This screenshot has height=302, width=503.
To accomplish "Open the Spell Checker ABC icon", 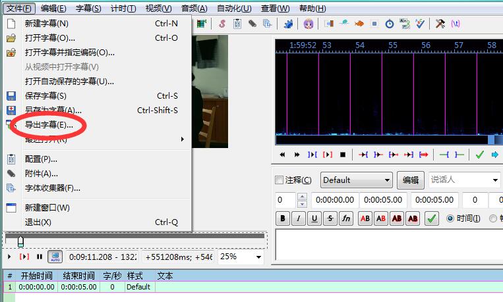I will point(419,24).
